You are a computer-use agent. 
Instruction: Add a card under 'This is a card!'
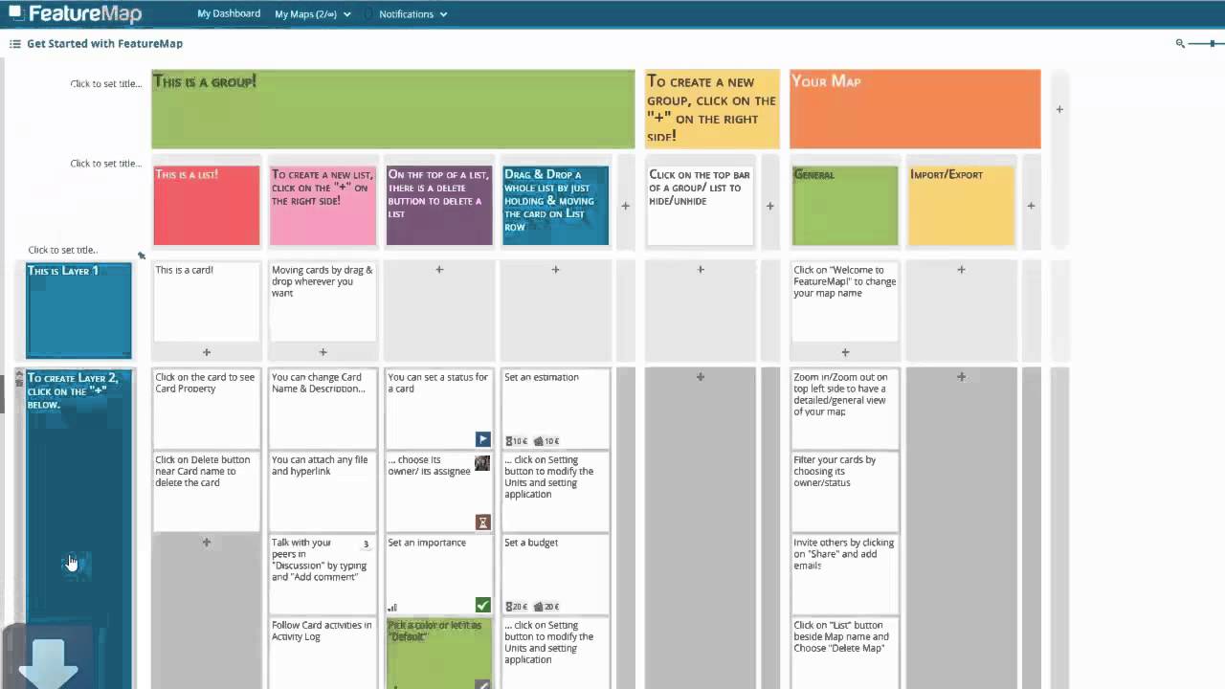tap(206, 352)
